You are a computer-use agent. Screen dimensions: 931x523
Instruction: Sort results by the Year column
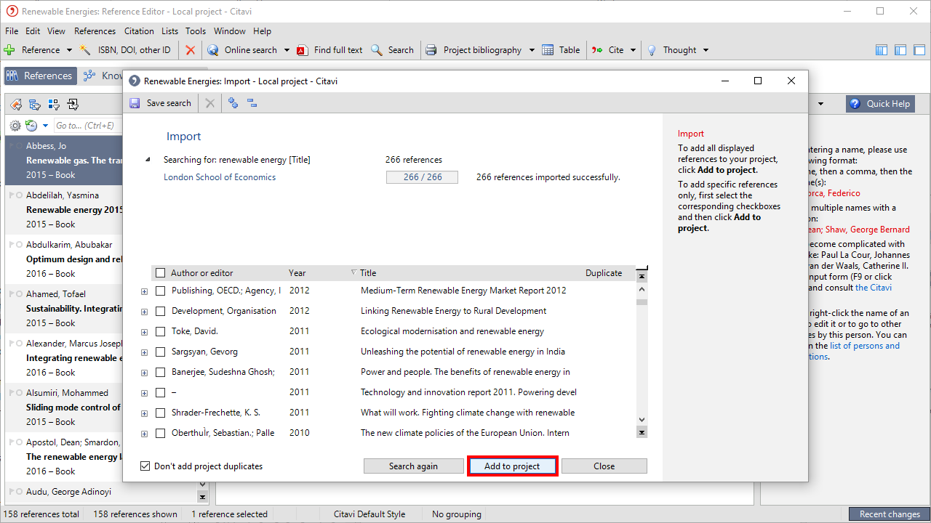coord(297,273)
